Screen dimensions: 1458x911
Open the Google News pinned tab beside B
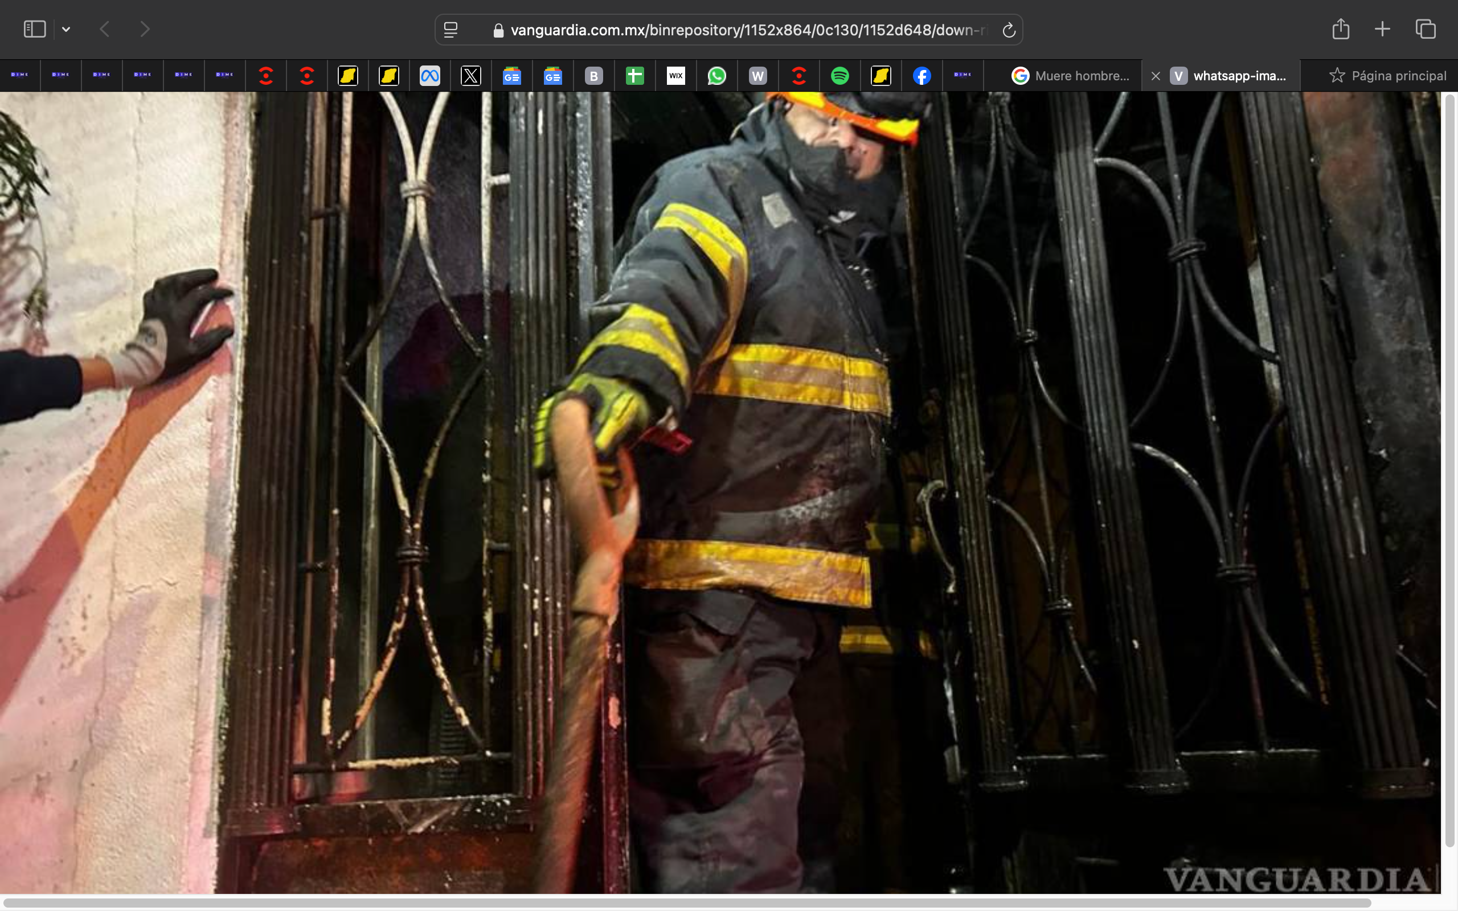point(552,76)
